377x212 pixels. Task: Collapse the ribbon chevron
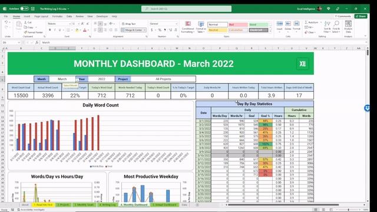point(365,37)
